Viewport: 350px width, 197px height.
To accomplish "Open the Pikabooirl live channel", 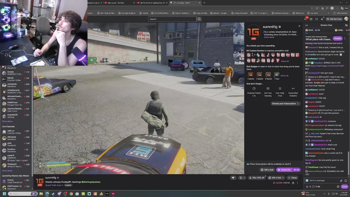I will tap(16, 165).
